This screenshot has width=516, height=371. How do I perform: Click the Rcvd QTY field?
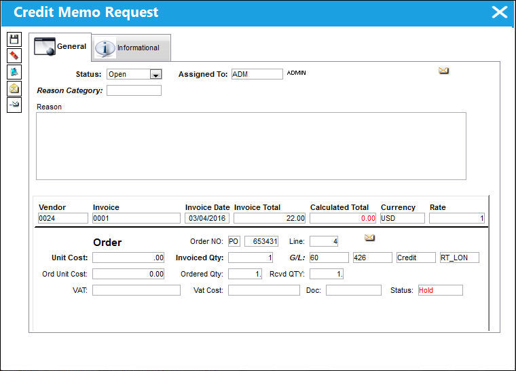tap(327, 274)
